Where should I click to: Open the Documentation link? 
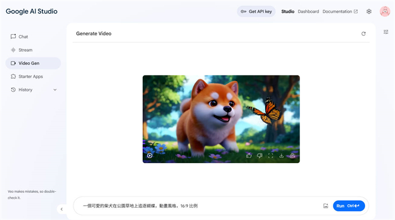340,12
